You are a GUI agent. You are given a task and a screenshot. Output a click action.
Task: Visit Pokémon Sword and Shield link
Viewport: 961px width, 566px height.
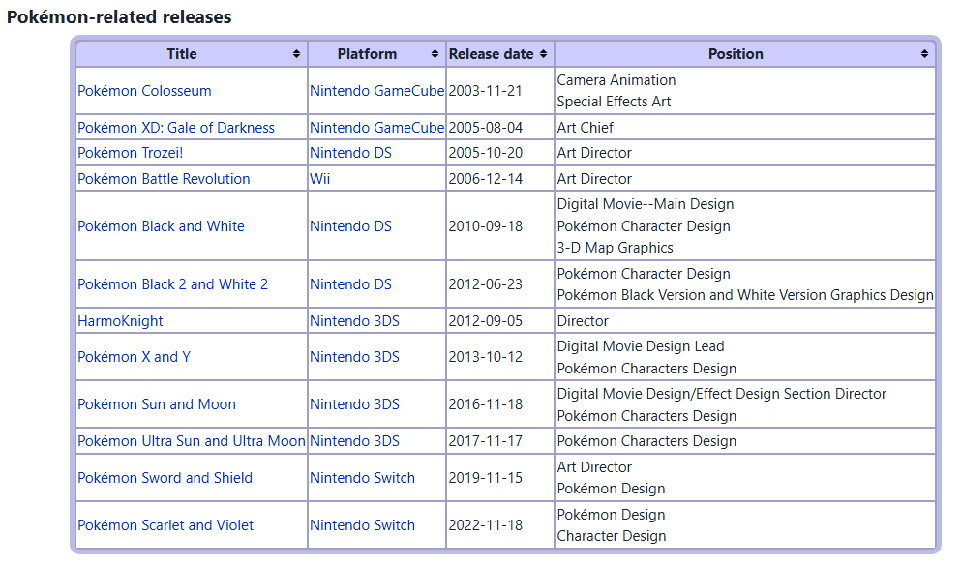pos(165,478)
